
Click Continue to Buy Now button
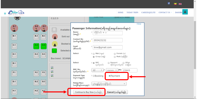[88, 92]
